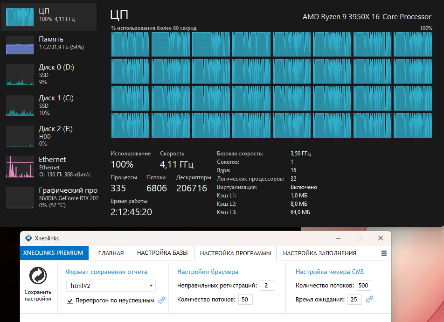Click browser Количество потоков field showing 50
The height and width of the screenshot is (322, 444).
pyautogui.click(x=245, y=299)
